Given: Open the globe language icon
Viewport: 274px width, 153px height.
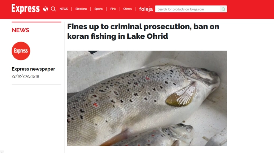Looking at the screenshot, I should point(46,9).
